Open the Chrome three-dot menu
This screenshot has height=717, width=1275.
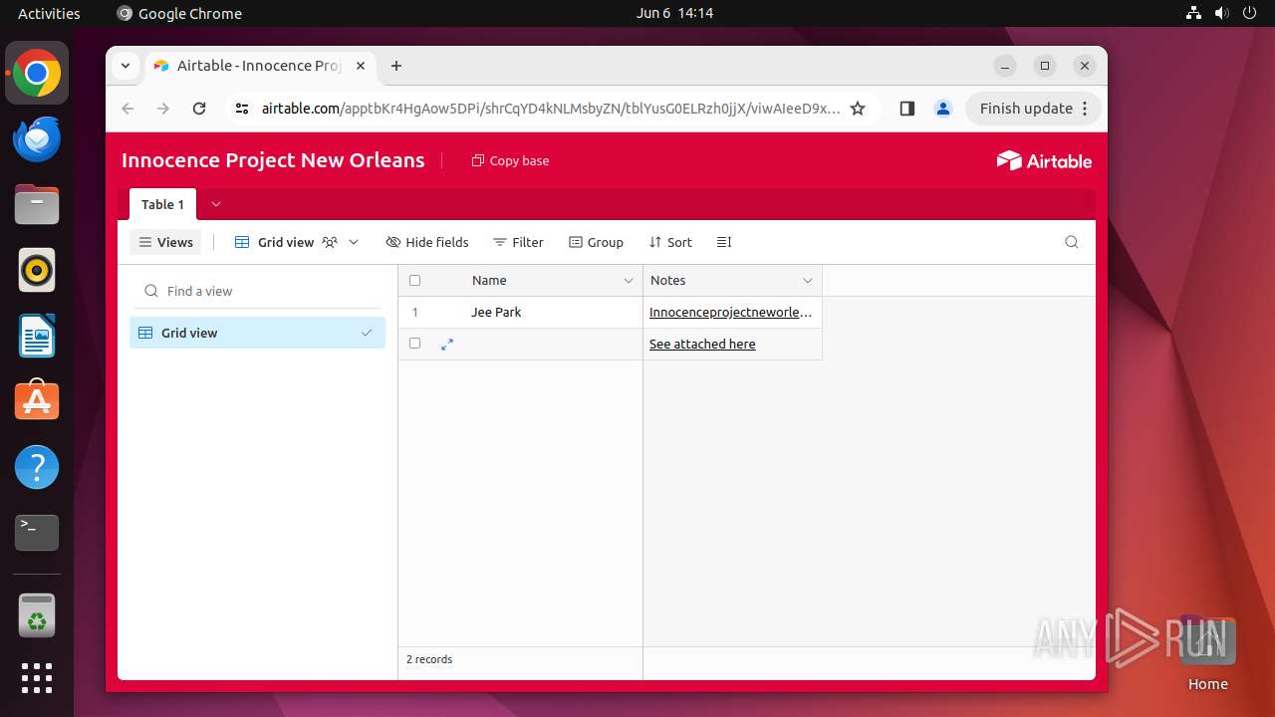point(1086,109)
